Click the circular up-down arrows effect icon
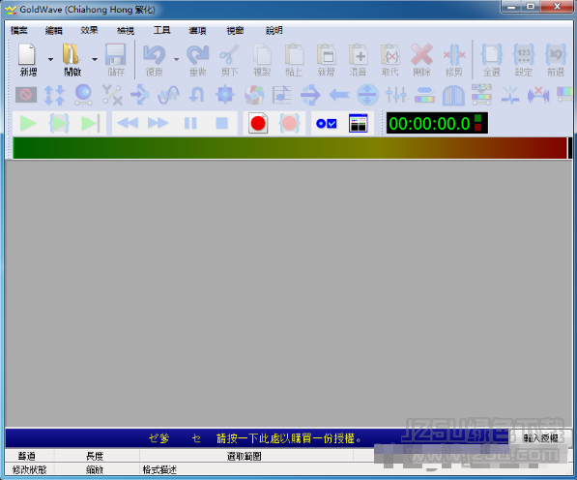Screen dimensions: 577x480 pyautogui.click(x=367, y=95)
